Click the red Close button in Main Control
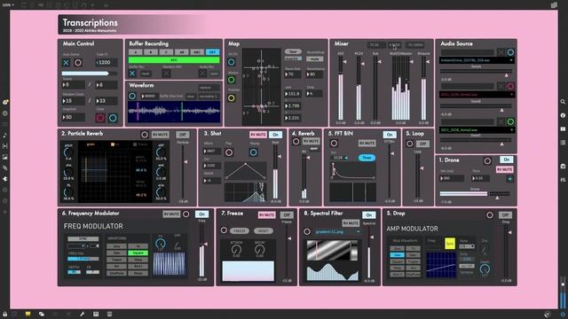The height and width of the screenshot is (319, 568). [100, 118]
